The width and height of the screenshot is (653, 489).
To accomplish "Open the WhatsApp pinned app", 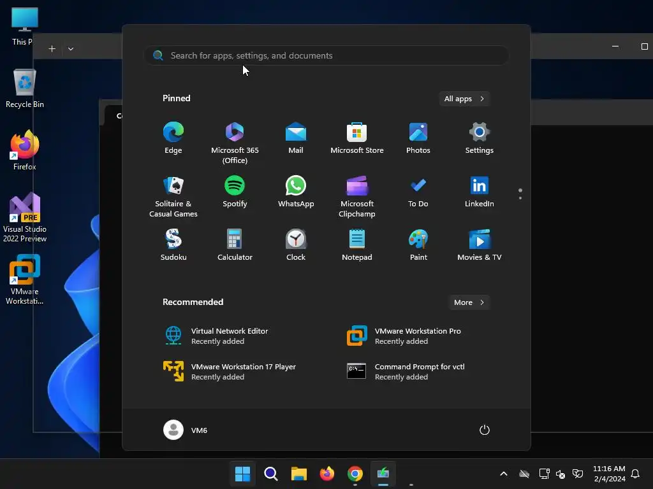I will click(296, 192).
